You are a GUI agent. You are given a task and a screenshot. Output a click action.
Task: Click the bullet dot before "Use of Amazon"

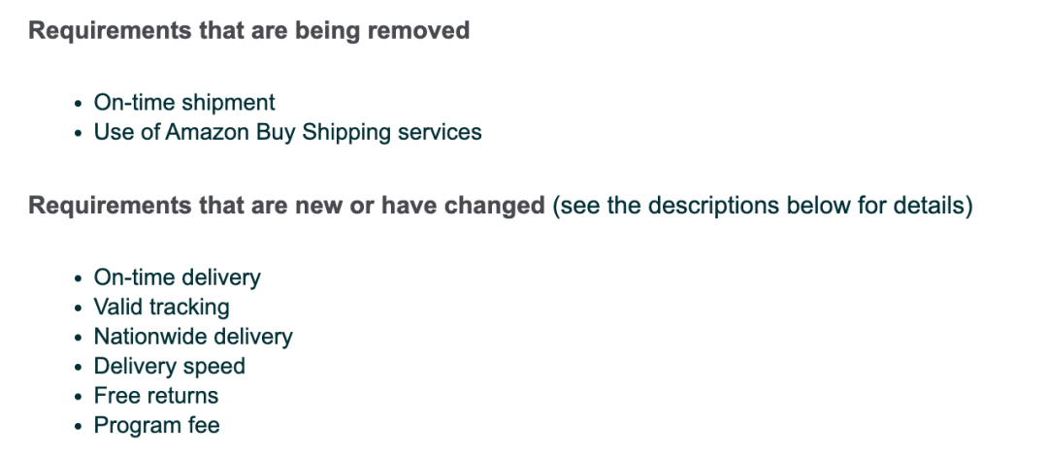79,134
